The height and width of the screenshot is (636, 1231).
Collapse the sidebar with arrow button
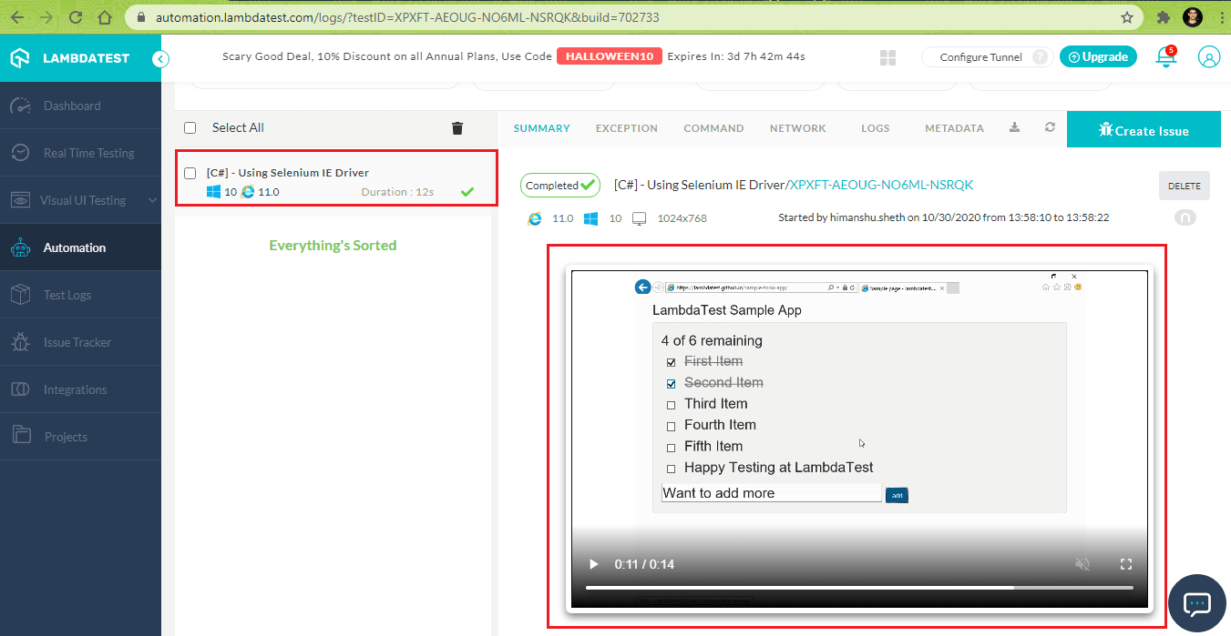[x=160, y=58]
